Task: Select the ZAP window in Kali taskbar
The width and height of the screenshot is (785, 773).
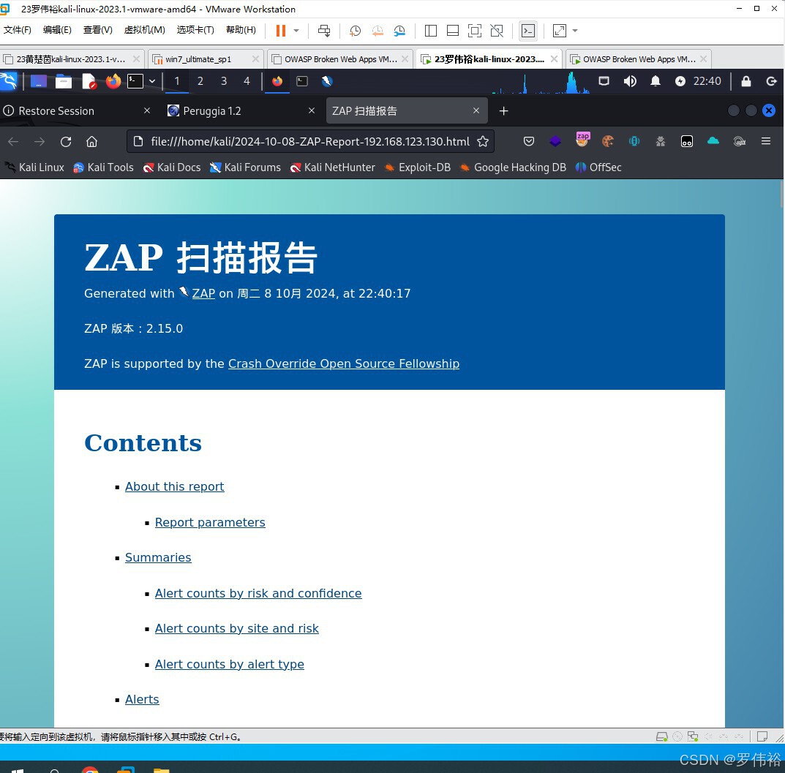Action: [327, 81]
